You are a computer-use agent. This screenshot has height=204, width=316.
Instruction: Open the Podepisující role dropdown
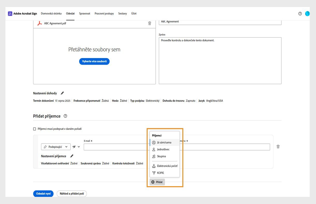tap(56, 147)
